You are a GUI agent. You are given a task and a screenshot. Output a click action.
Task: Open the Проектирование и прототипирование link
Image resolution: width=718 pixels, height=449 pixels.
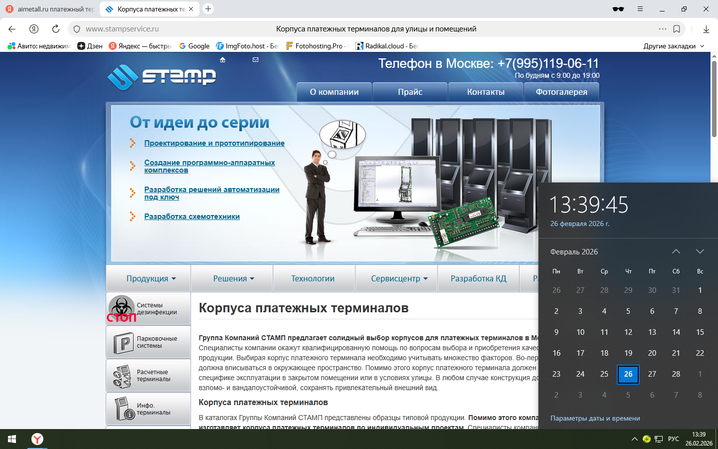coord(214,143)
